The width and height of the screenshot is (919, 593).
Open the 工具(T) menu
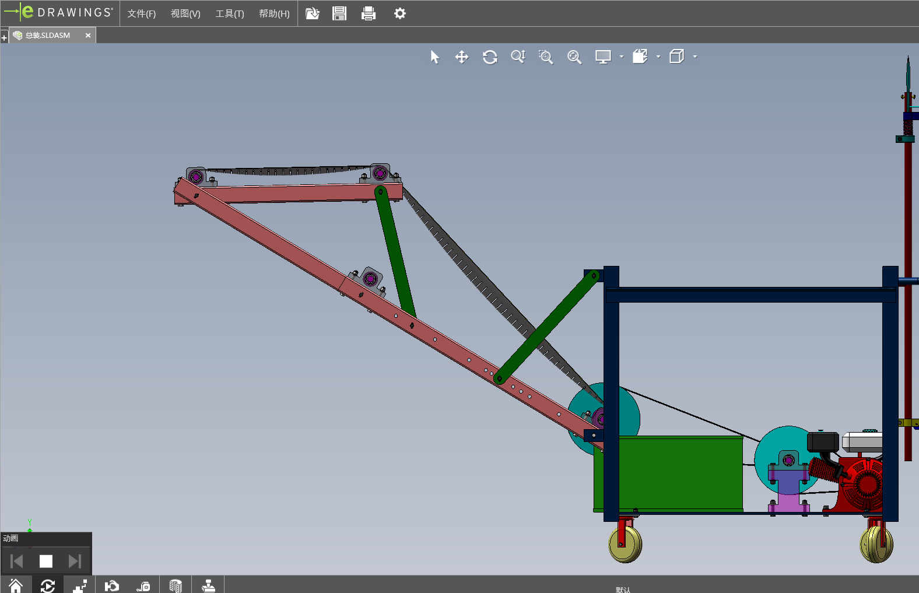230,13
